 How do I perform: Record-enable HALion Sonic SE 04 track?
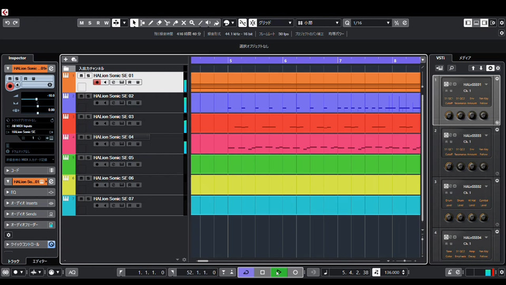97,144
